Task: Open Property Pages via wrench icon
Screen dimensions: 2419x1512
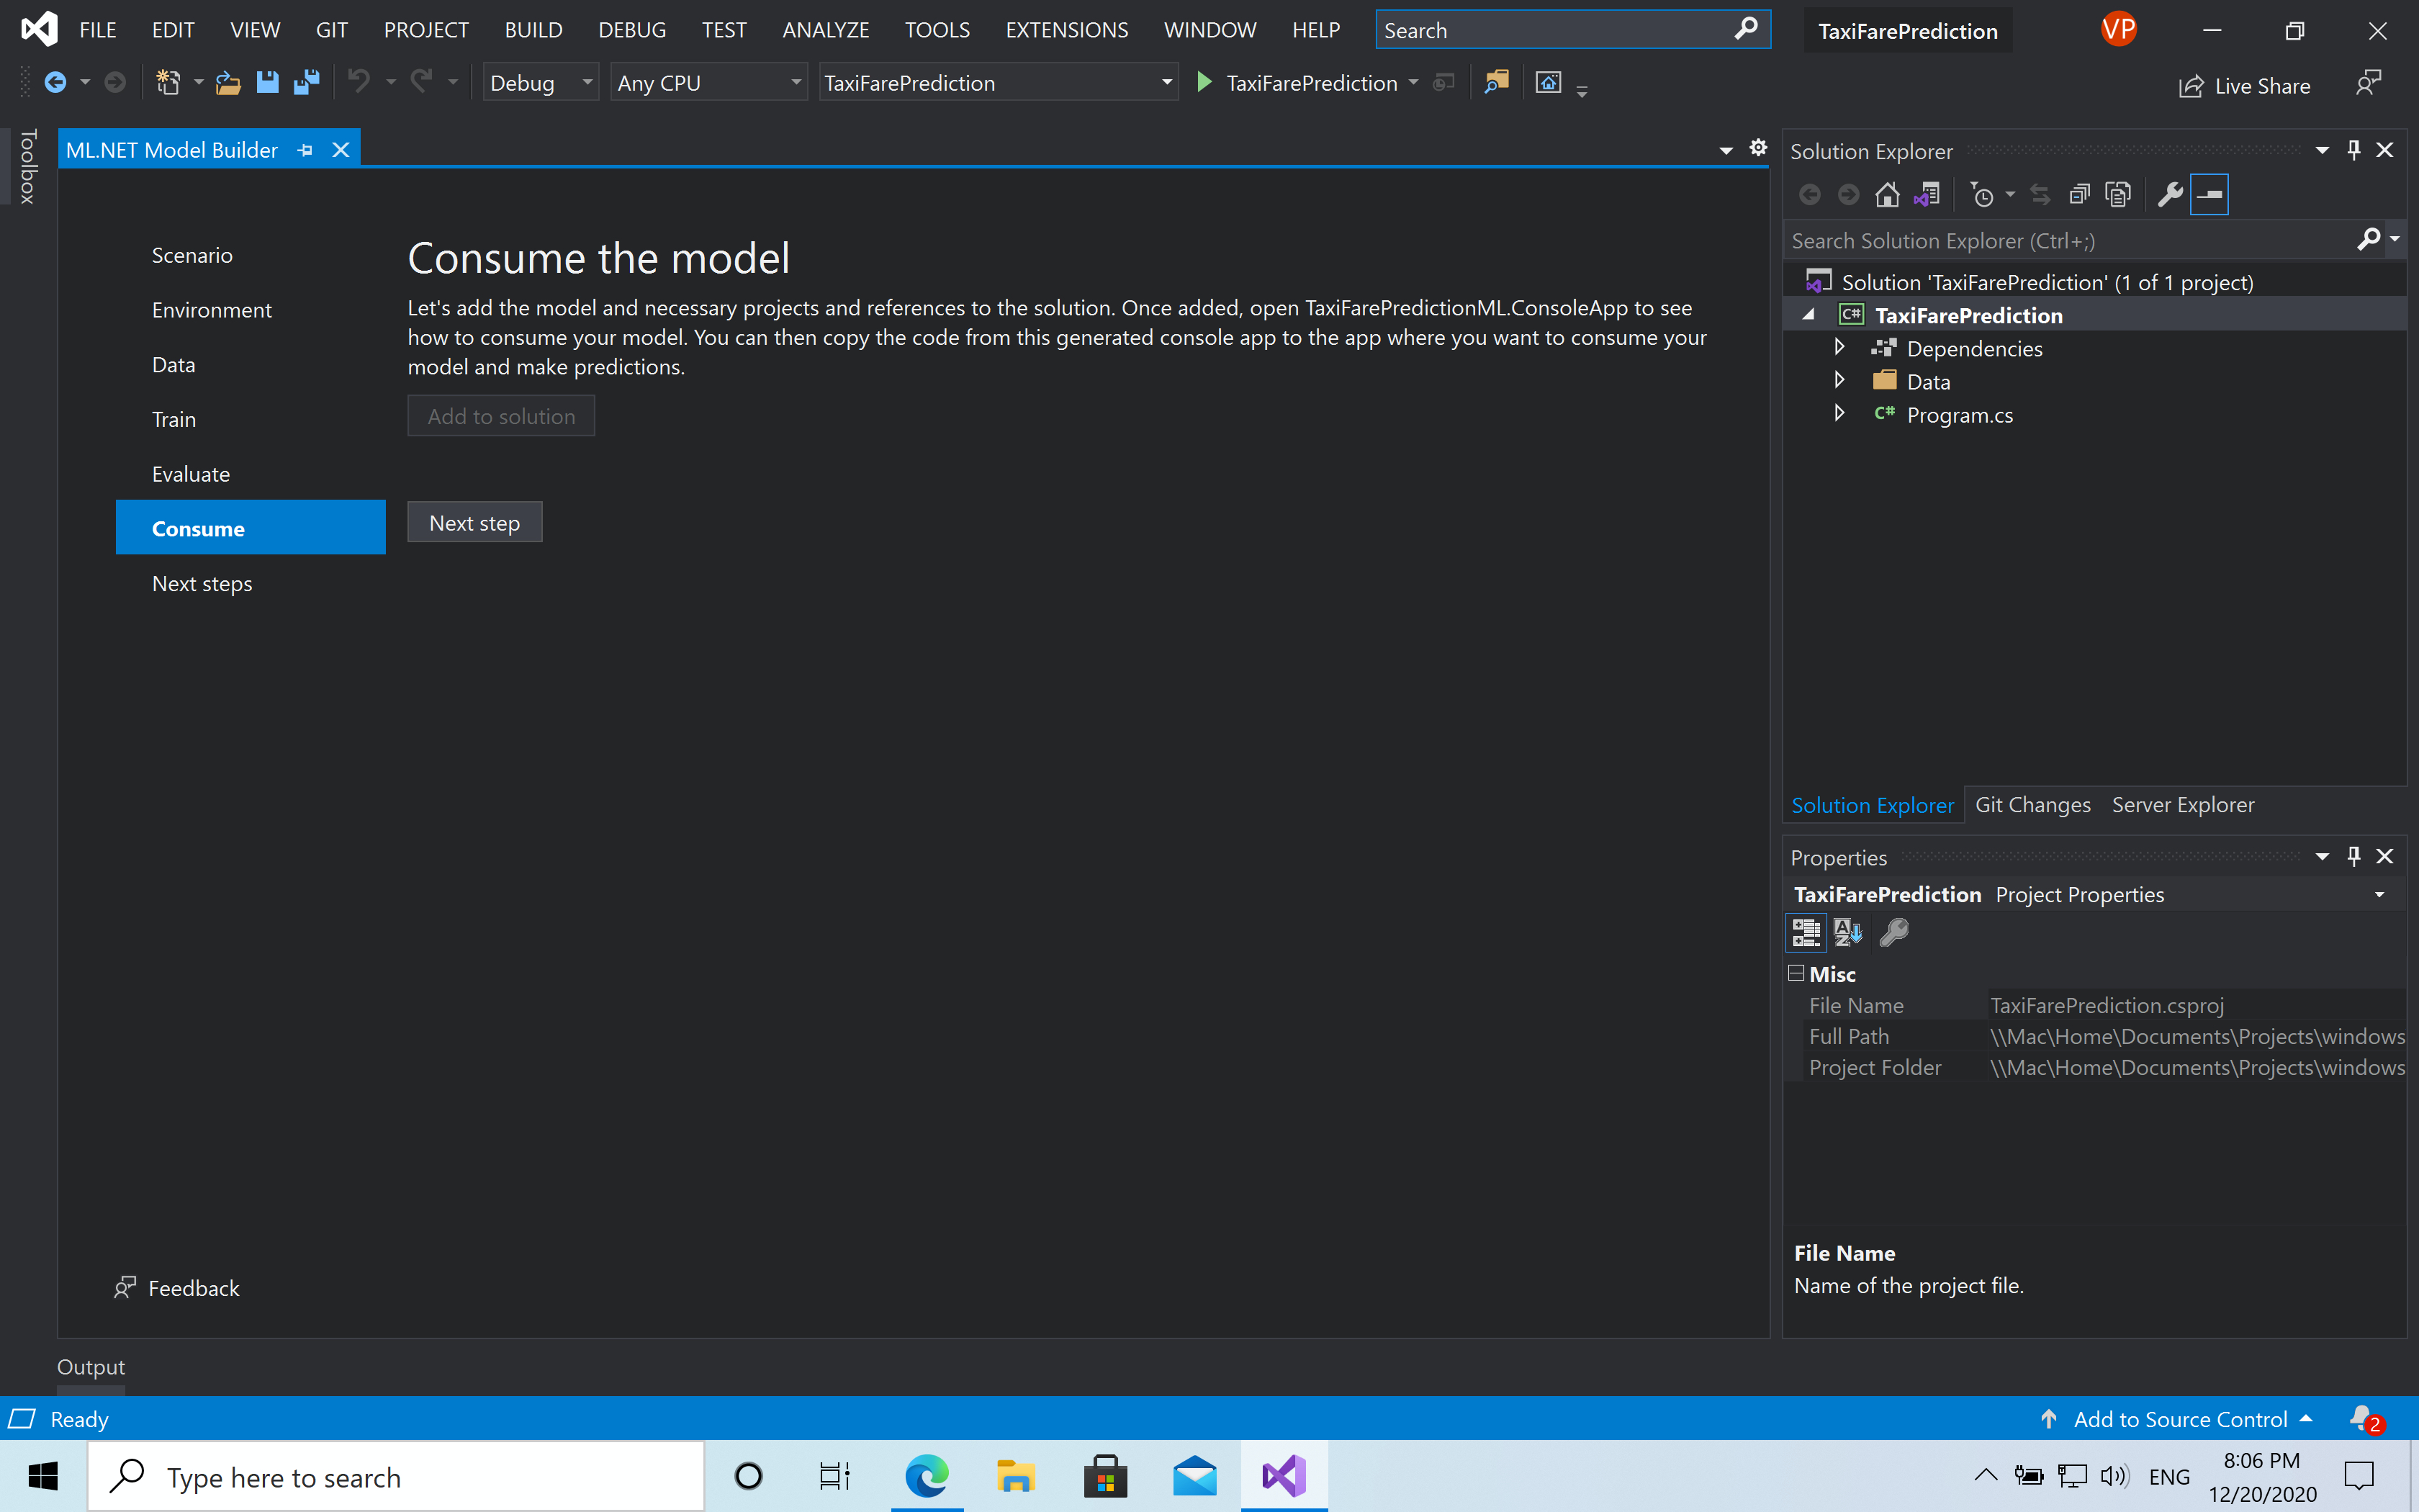Action: [1894, 932]
